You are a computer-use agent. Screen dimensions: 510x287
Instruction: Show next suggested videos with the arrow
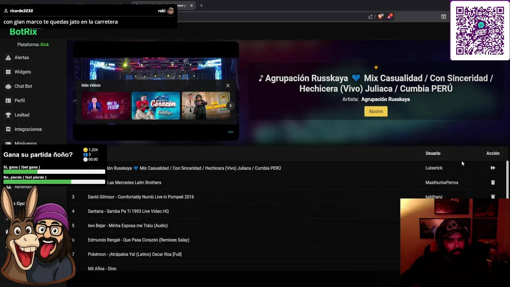click(x=230, y=106)
